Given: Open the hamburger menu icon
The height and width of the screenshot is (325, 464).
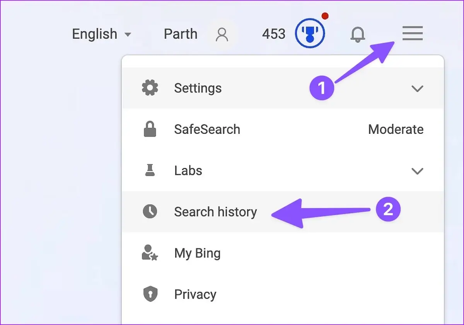Looking at the screenshot, I should (413, 34).
